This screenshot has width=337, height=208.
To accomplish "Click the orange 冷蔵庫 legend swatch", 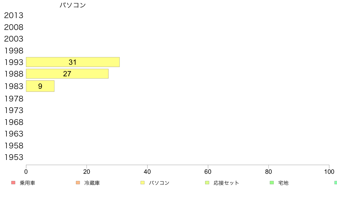I will click(x=78, y=183).
